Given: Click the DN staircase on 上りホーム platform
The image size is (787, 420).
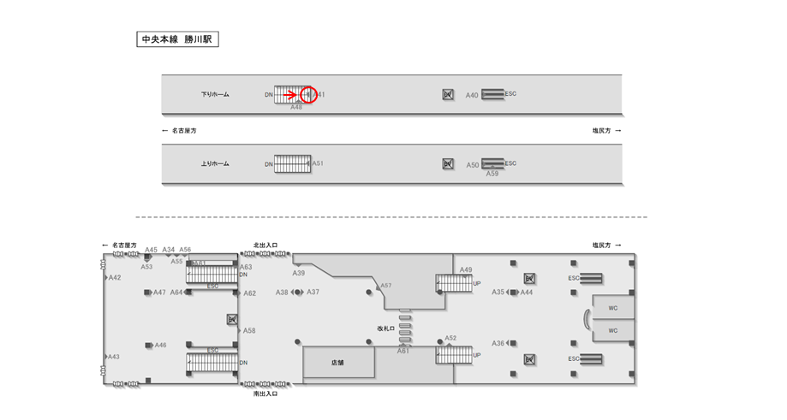Looking at the screenshot, I should tap(292, 163).
